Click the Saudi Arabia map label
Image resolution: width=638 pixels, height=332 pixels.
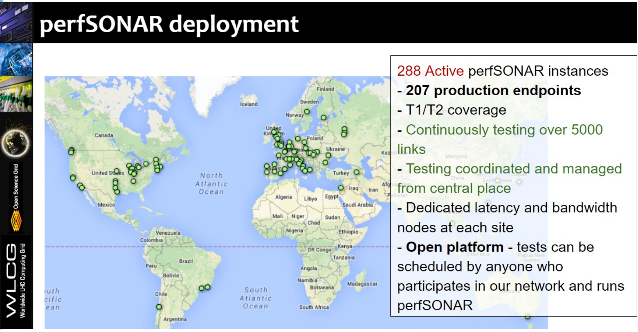357,205
